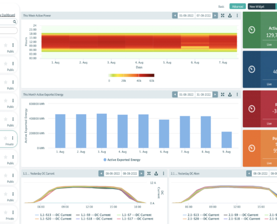Click the This Week Active Power widget title
Viewport: 277px width, 224px height.
[x=37, y=16]
